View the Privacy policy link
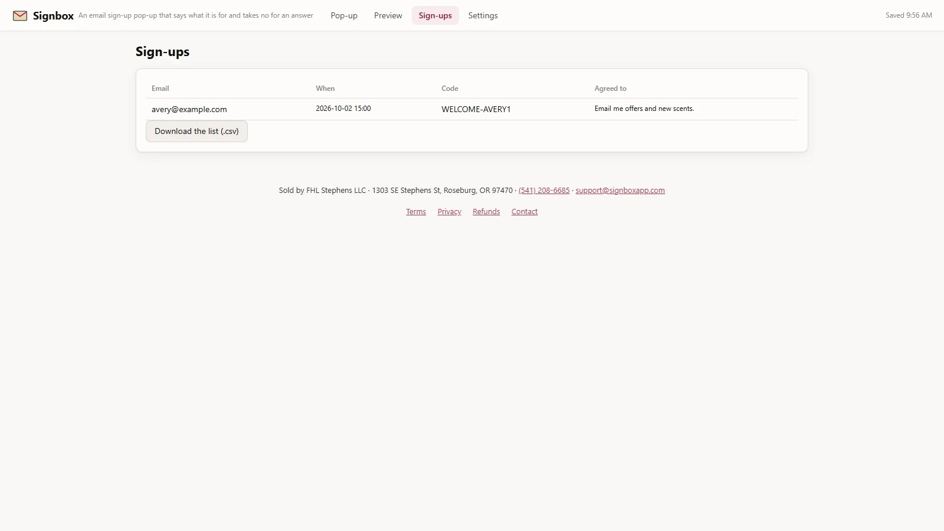 pos(450,211)
